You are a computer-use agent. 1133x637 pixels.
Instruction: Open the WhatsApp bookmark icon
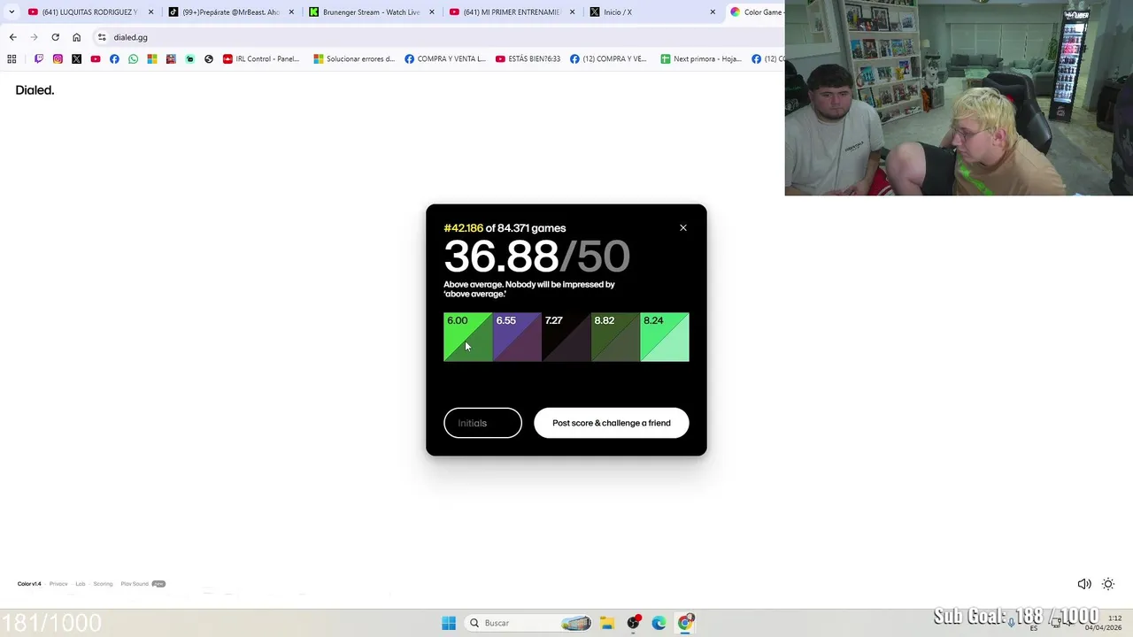(133, 59)
